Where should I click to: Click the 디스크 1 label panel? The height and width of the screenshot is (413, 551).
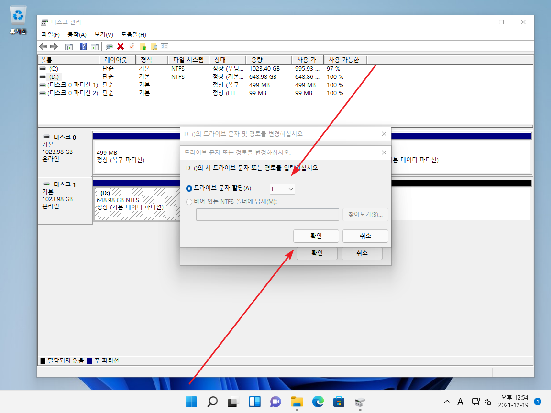click(x=65, y=200)
